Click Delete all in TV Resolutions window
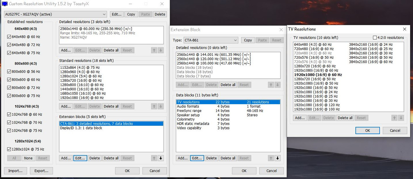This screenshot has width=413, height=179. [345, 118]
